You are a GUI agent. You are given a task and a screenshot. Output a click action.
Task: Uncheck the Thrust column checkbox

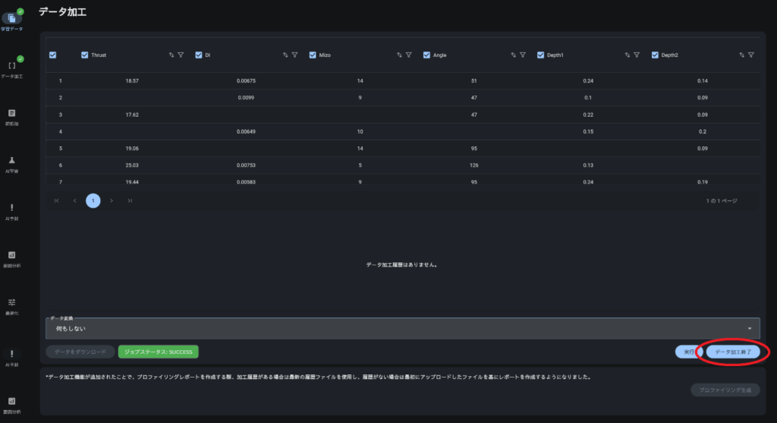click(85, 55)
